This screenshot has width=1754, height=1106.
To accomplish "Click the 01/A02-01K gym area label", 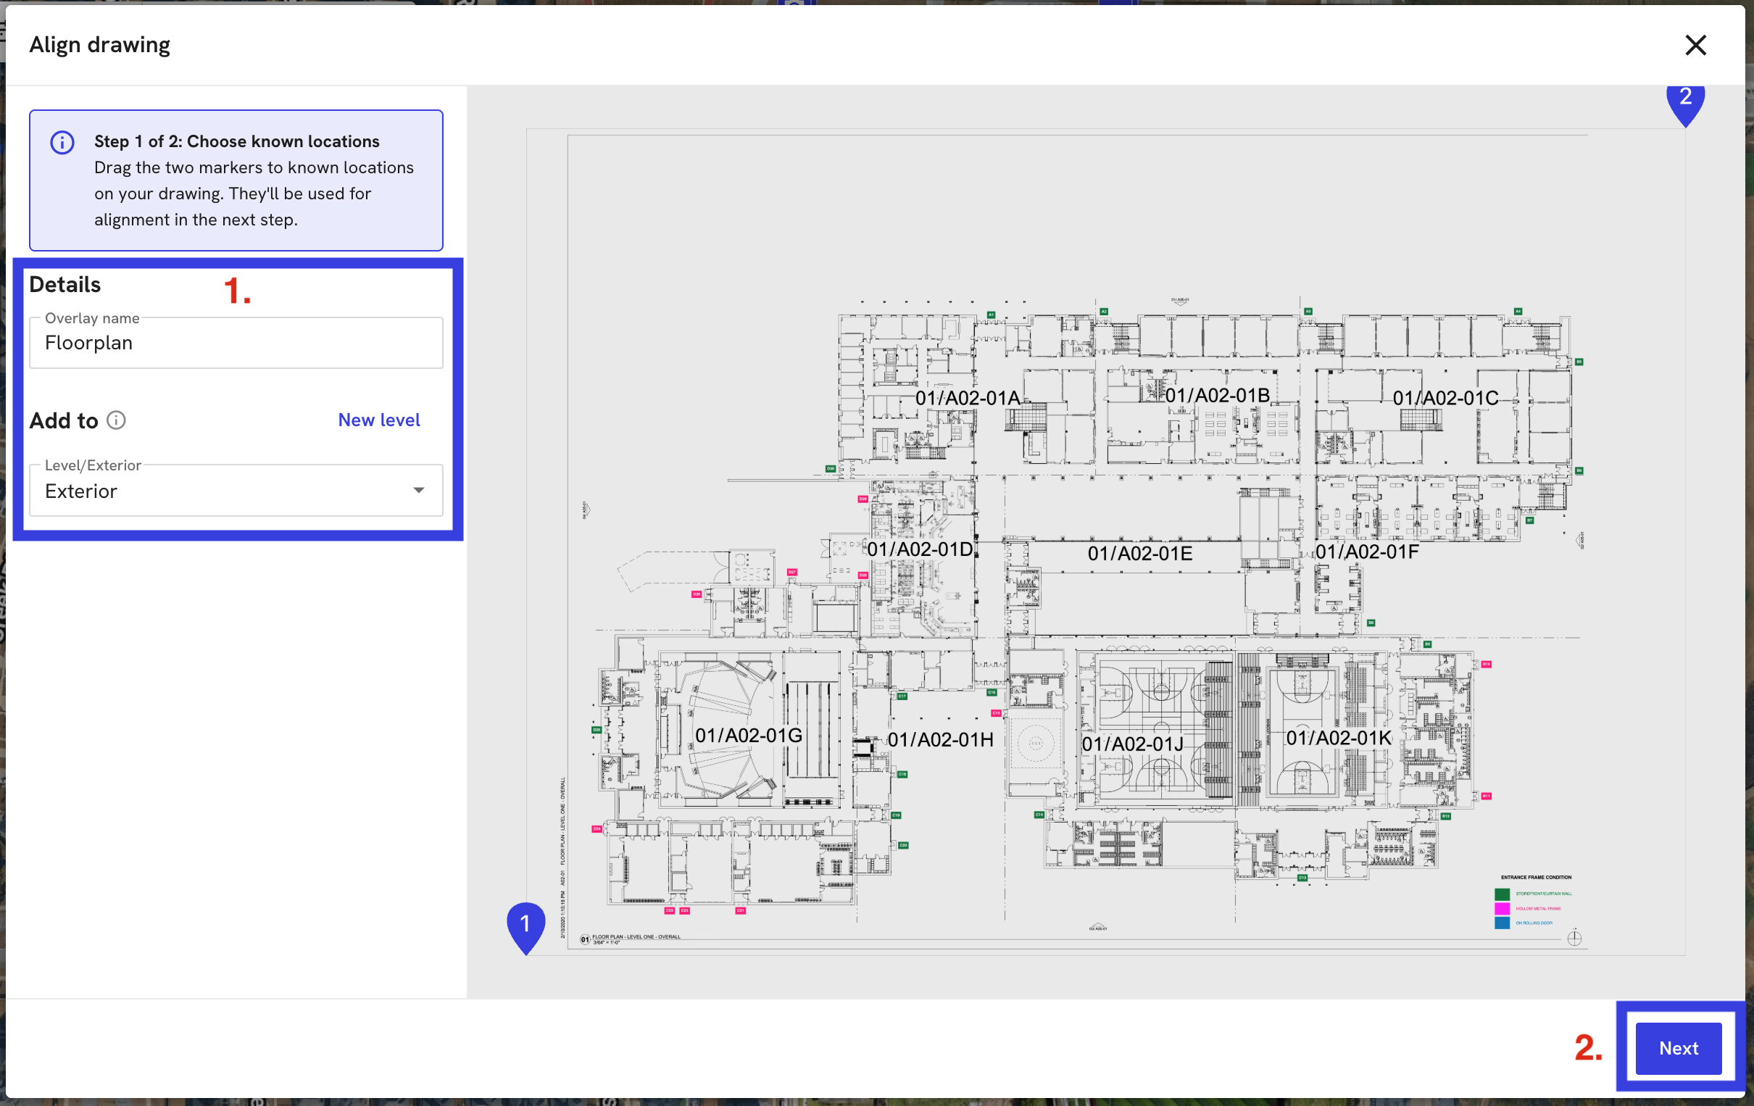I will 1338,738.
